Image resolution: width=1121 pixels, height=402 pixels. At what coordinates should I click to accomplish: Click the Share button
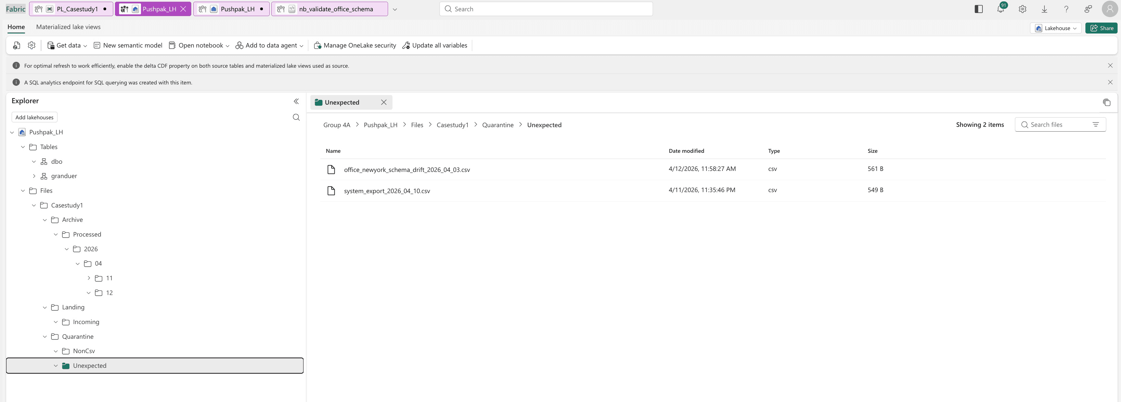coord(1101,28)
